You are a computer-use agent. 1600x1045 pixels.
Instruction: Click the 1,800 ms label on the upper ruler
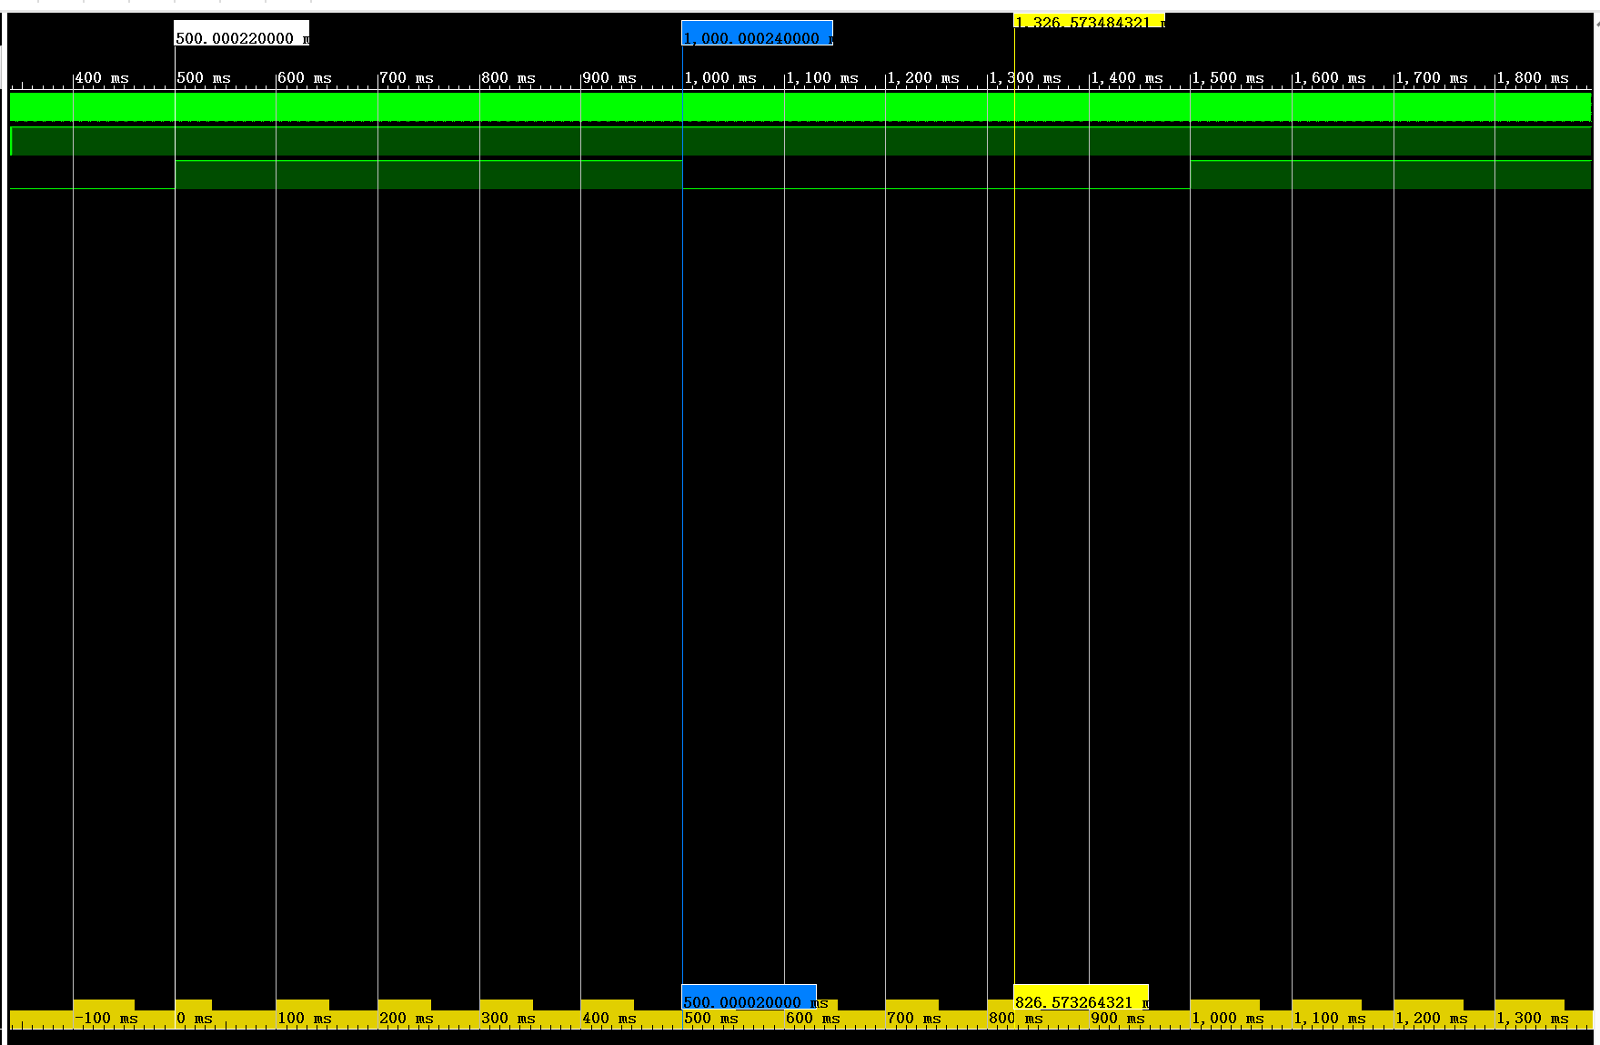[x=1532, y=78]
